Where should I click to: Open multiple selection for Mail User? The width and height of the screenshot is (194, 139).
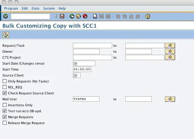click(170, 99)
